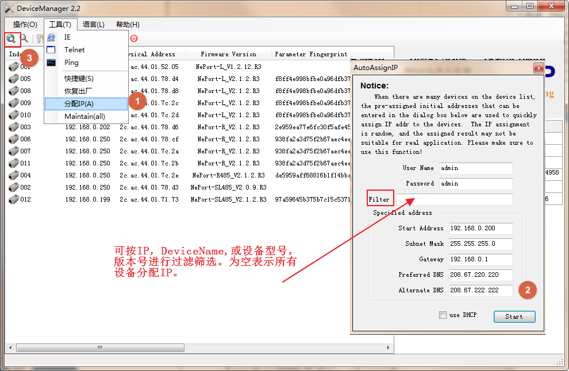Run Ping from the tools menu
This screenshot has width=569, height=371.
click(71, 63)
